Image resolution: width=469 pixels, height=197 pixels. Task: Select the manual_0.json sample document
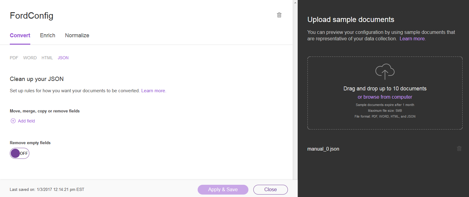(x=323, y=149)
